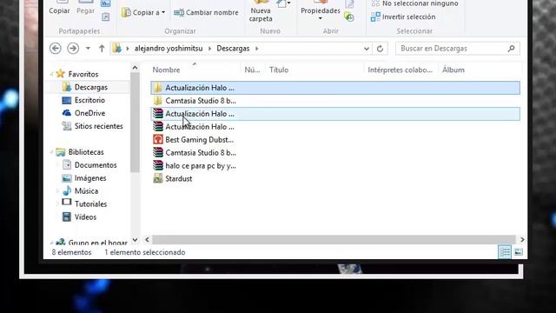Screen dimensions: 556x313
Task: Collapse the Bibliotecas tree group
Action: (52, 152)
